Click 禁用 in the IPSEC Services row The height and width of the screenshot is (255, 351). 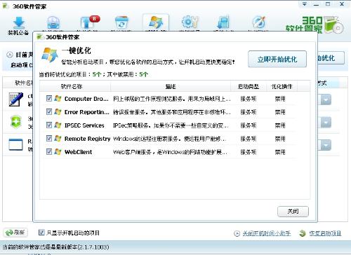280,125
